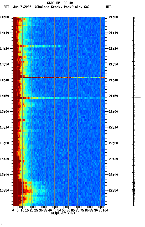Click the 85 Hz frequency tick label

[x=91, y=210]
